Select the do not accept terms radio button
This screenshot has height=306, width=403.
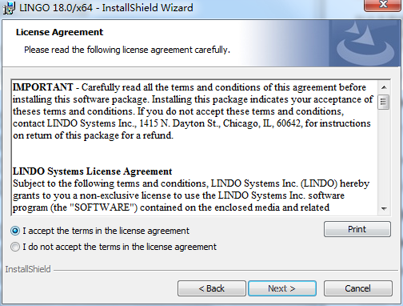[15, 247]
